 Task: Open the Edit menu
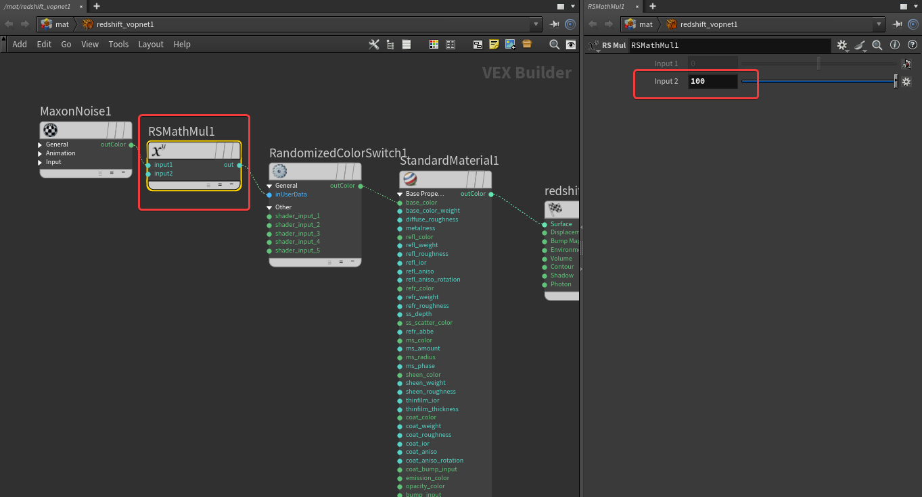(44, 45)
